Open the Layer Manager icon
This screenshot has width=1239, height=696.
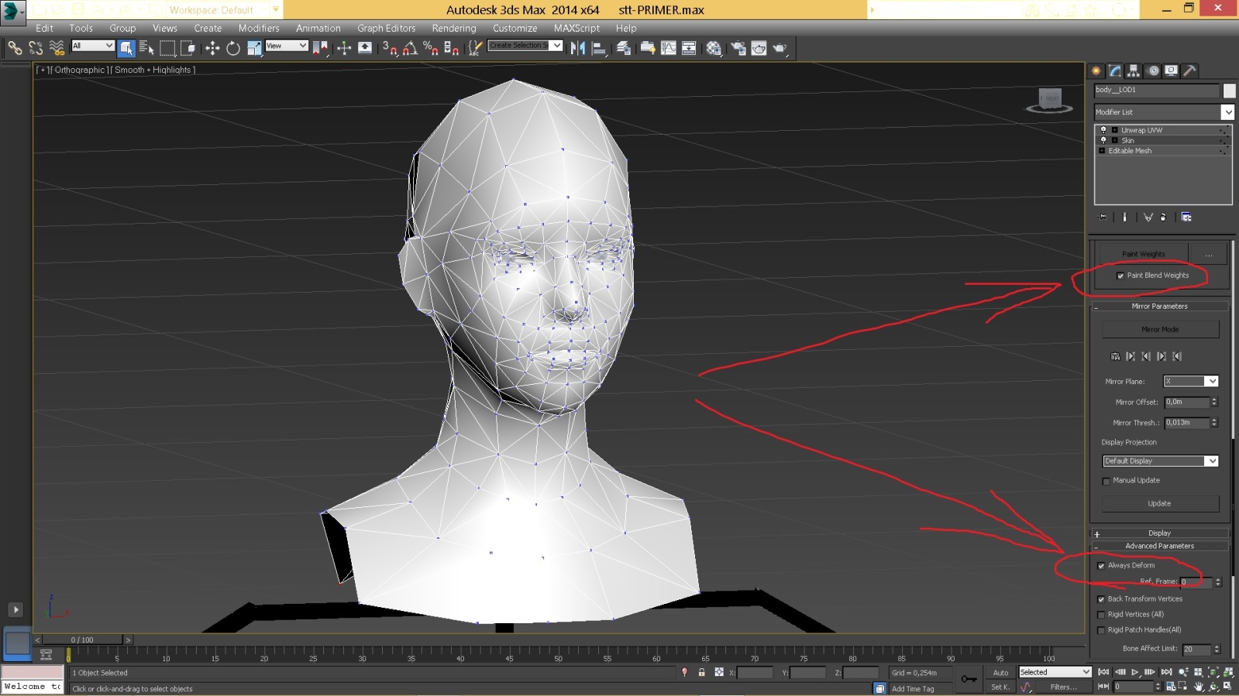point(624,48)
